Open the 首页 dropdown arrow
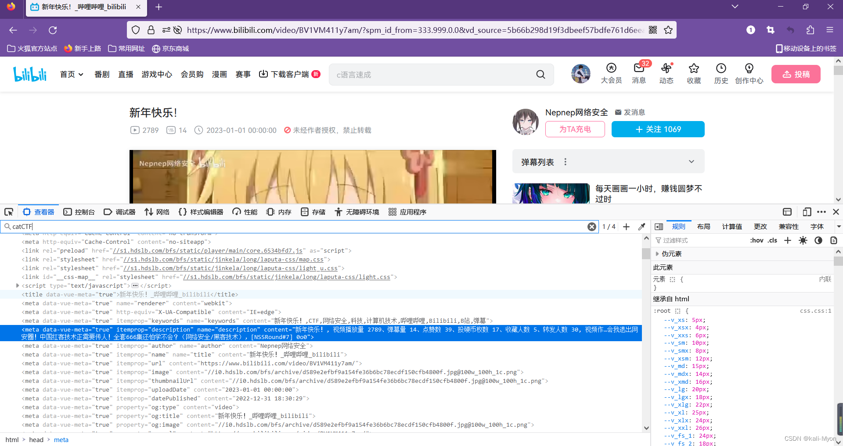The image size is (843, 446). (x=81, y=74)
